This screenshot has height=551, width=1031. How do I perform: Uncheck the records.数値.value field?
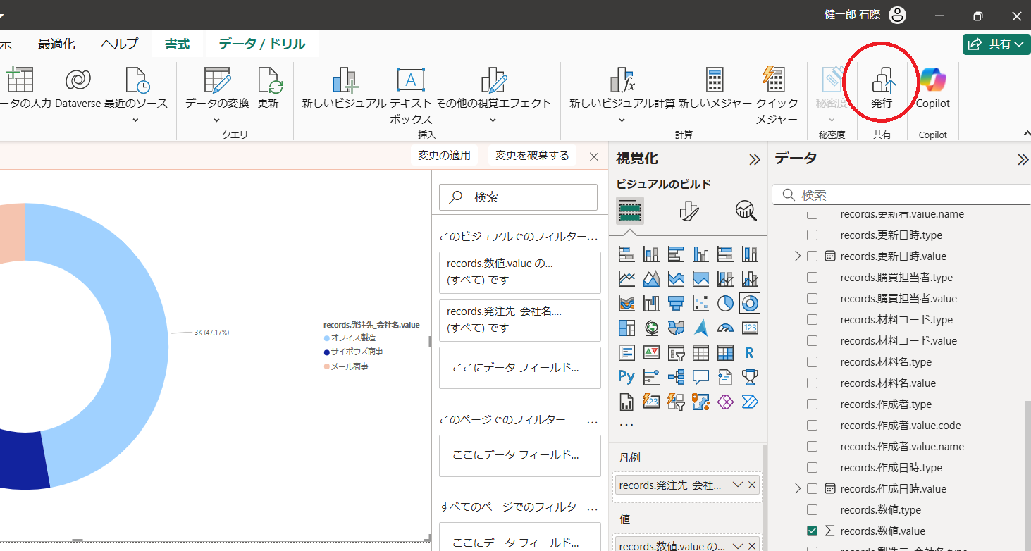(x=812, y=531)
